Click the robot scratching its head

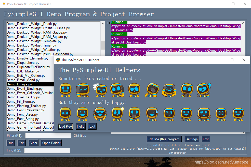coord(117,90)
